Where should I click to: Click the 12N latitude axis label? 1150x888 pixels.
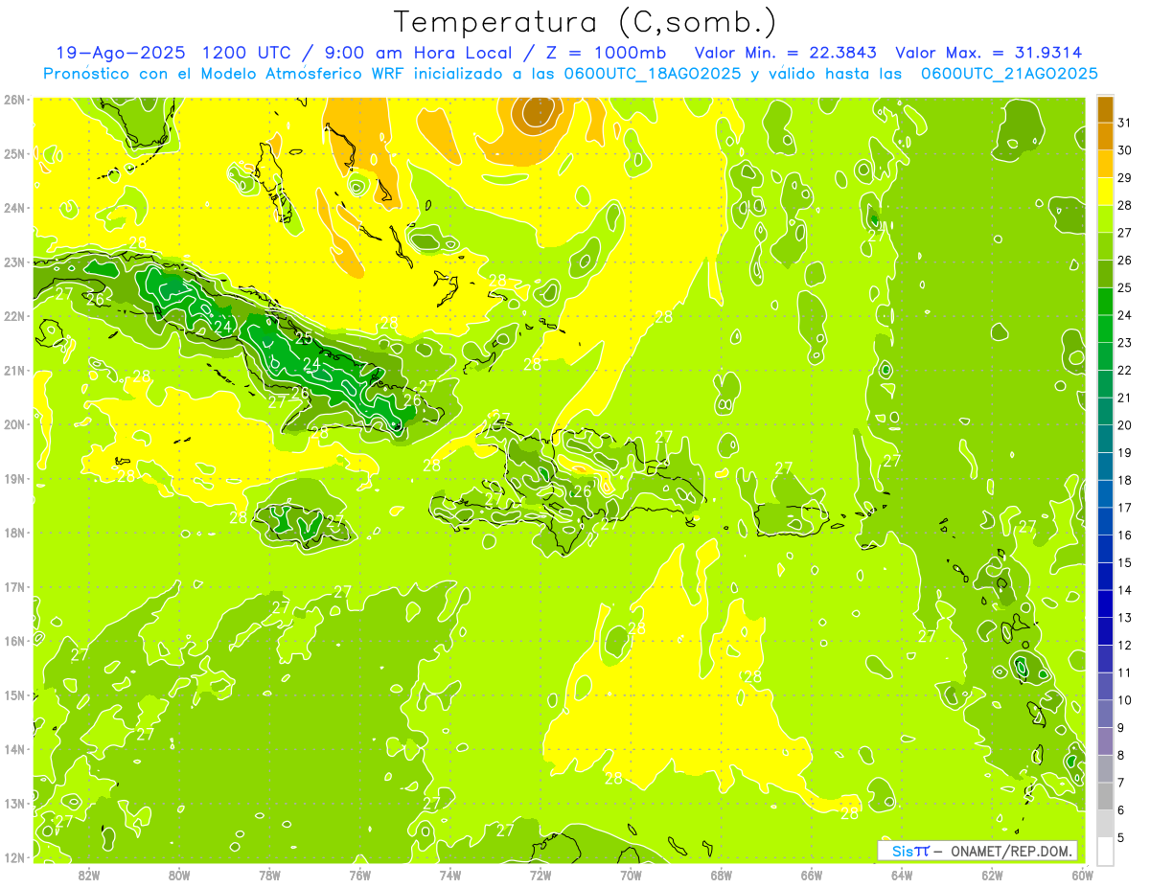click(14, 857)
